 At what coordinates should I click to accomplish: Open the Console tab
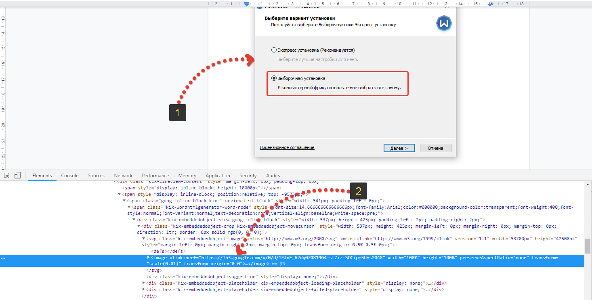click(70, 176)
